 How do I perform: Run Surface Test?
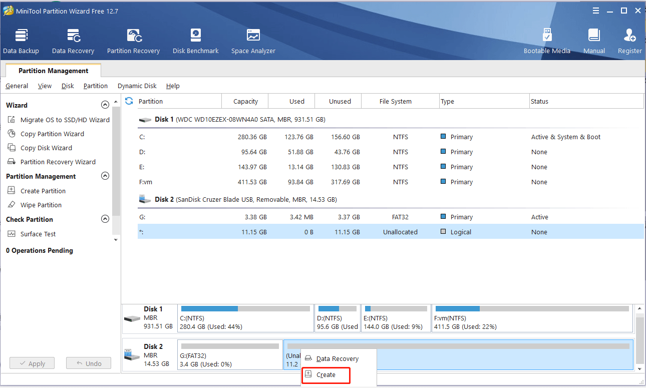(x=38, y=234)
